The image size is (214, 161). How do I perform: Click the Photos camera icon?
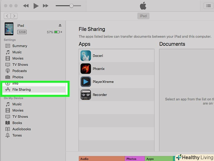pos(8,77)
